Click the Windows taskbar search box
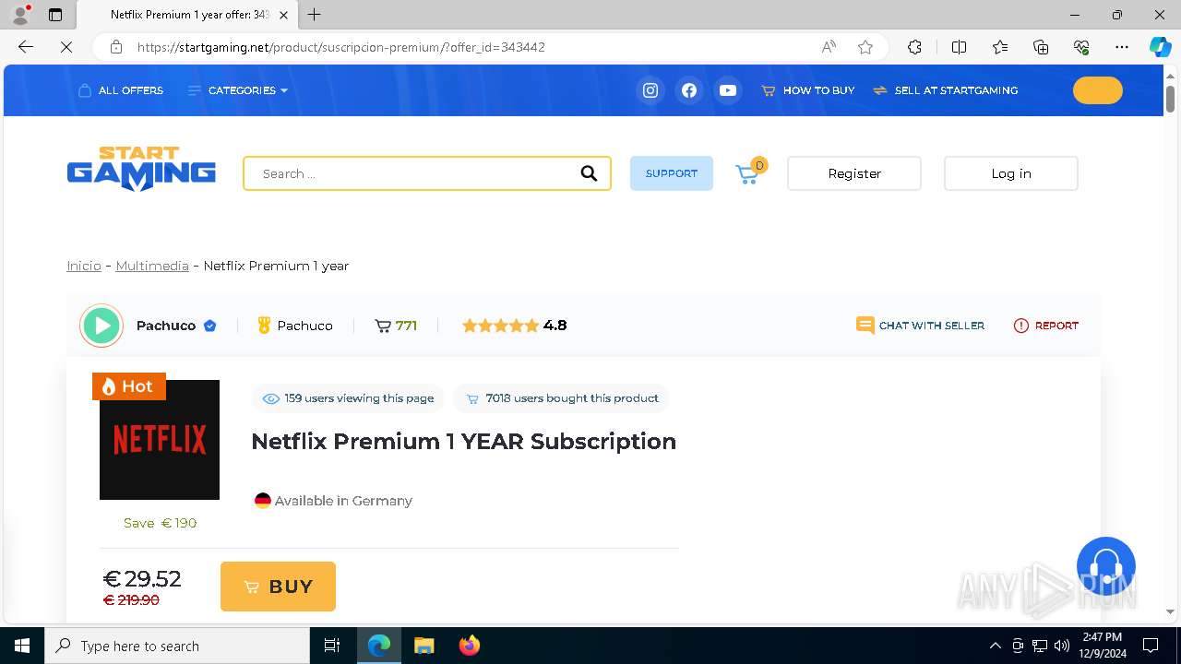Image resolution: width=1181 pixels, height=664 pixels. point(177,646)
